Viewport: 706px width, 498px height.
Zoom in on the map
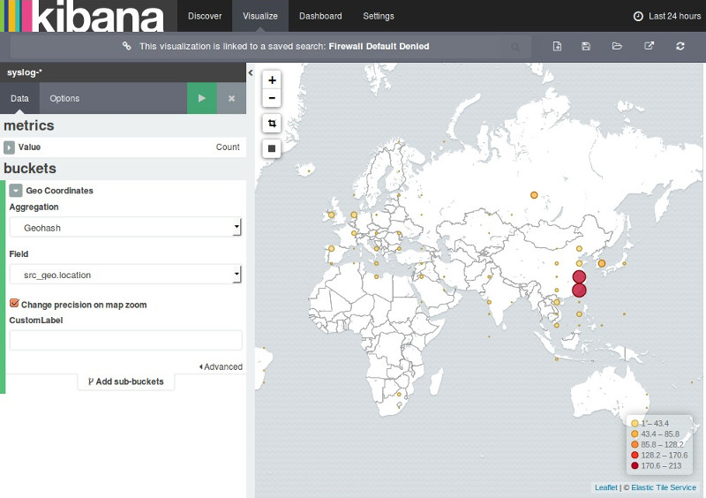tap(272, 79)
